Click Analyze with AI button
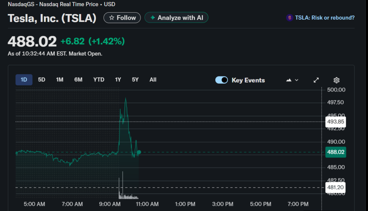The image size is (368, 211). tap(176, 18)
